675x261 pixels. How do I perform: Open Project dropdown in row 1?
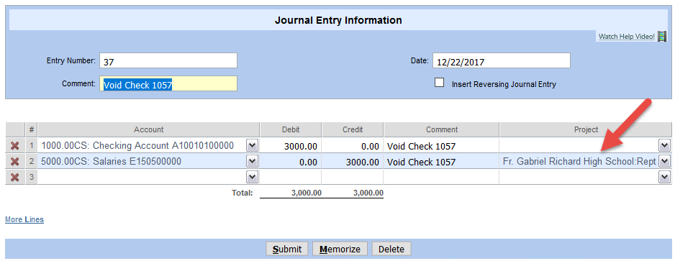(x=664, y=146)
